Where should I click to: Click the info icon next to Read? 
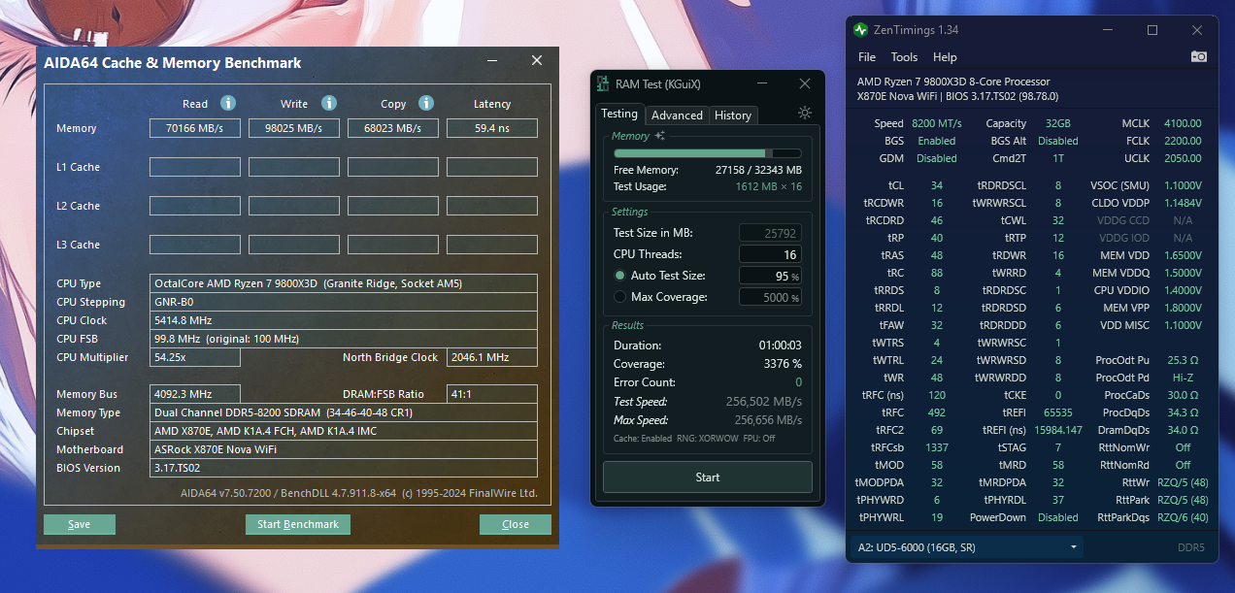[x=227, y=103]
